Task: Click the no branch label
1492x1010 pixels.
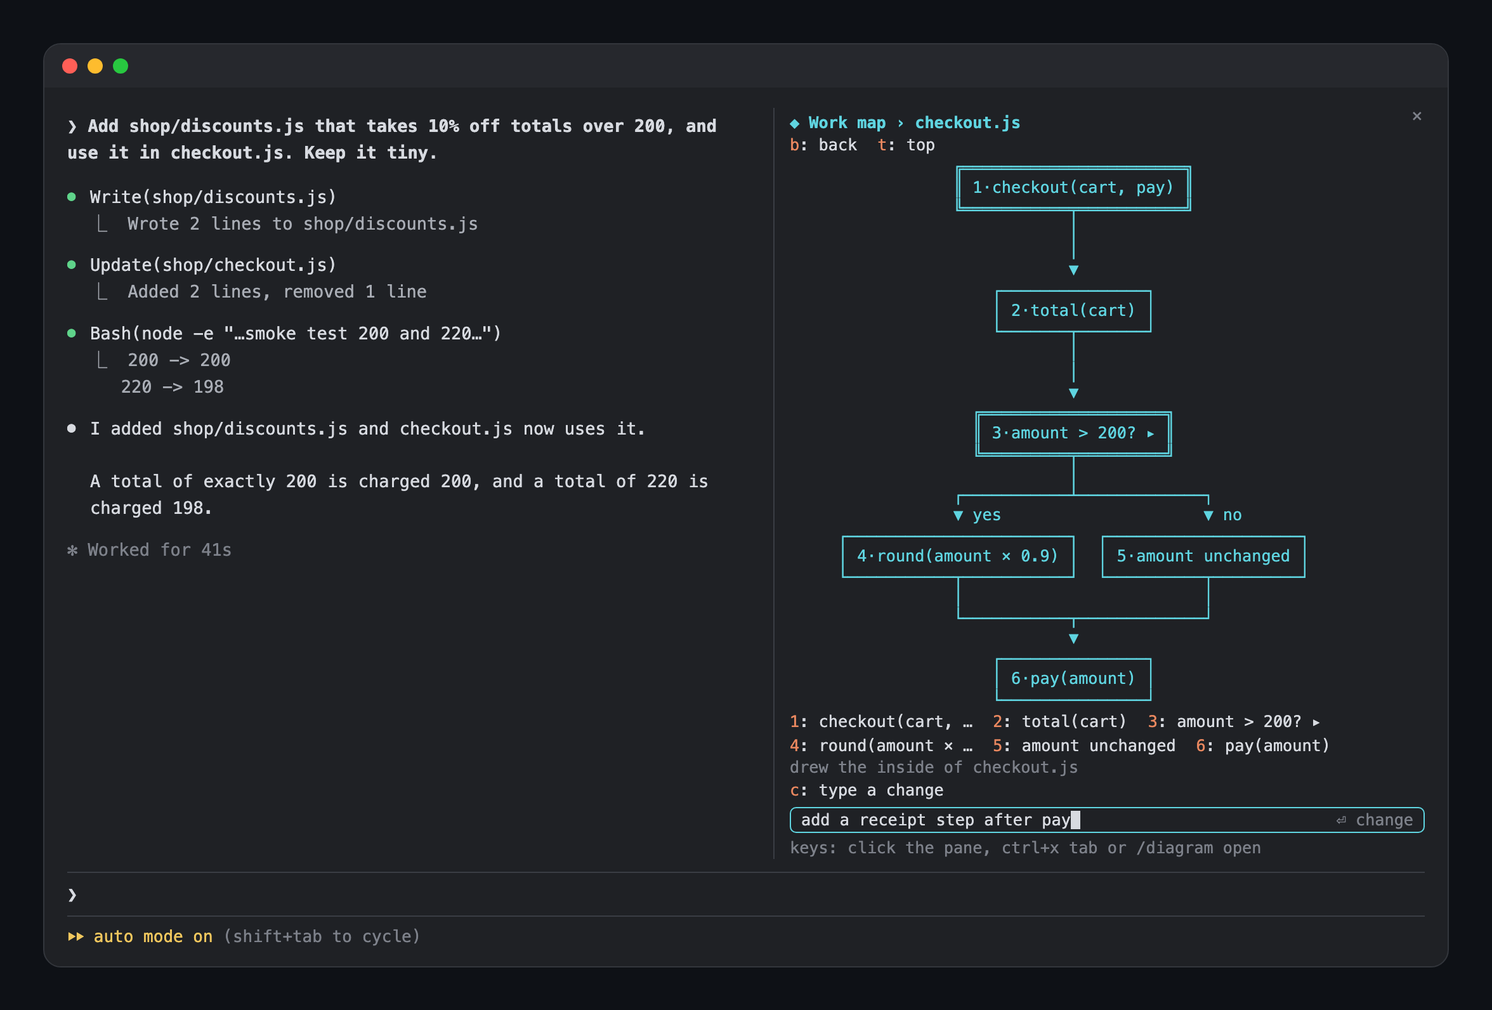Action: click(1231, 515)
